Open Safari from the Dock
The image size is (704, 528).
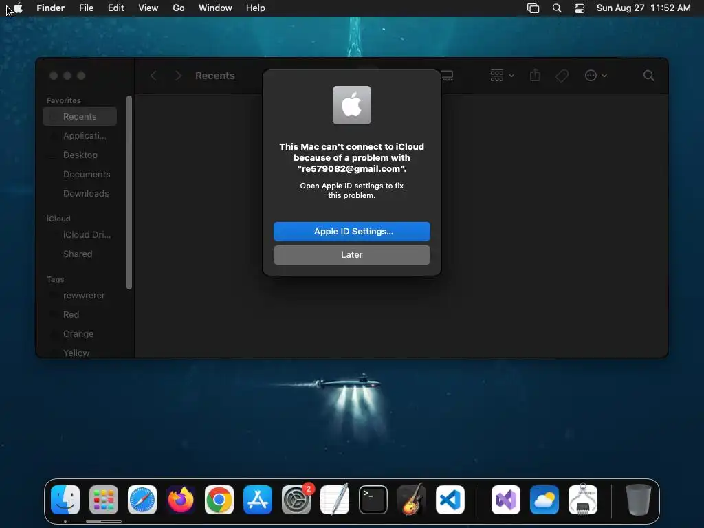[x=142, y=499]
